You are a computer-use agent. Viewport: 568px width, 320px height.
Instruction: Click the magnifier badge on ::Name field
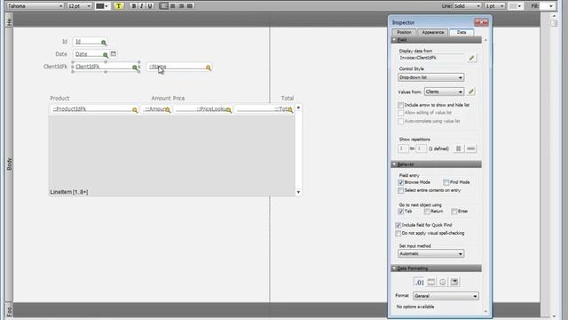coord(209,68)
